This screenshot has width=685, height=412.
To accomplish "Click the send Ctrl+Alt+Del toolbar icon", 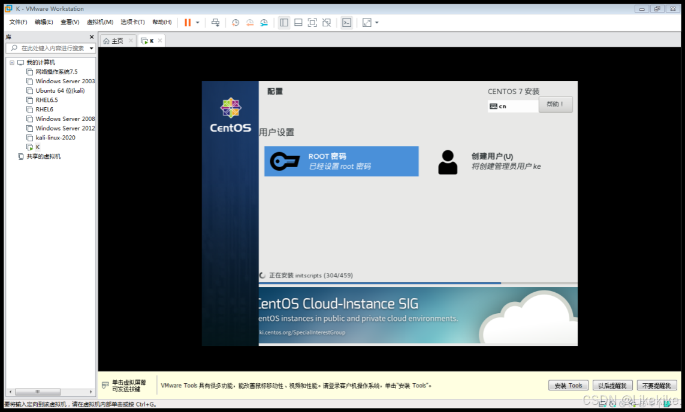I will point(215,23).
